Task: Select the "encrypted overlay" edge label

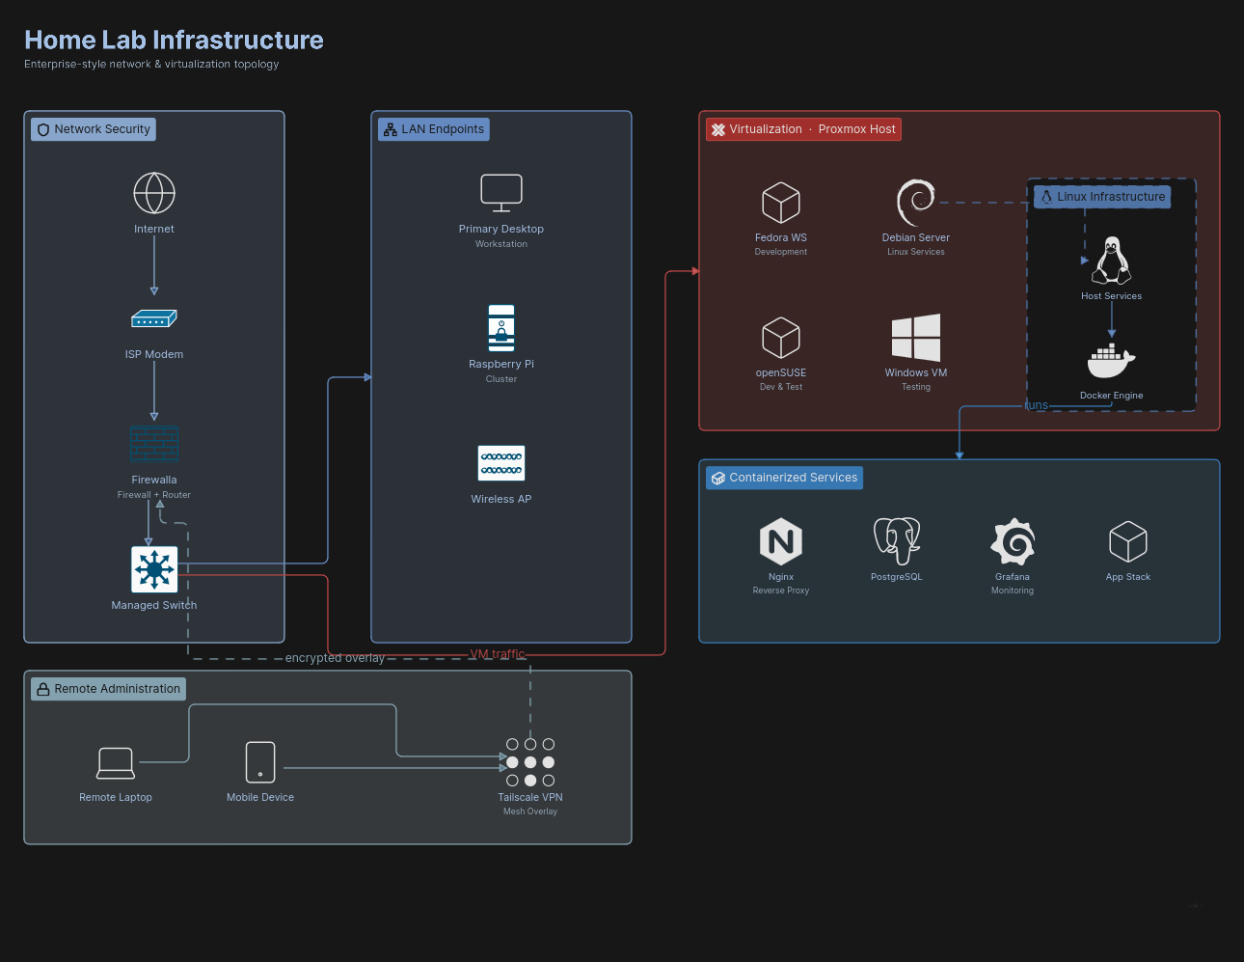Action: [x=335, y=658]
